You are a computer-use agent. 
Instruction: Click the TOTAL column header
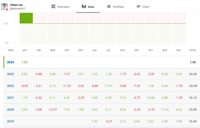coord(192,50)
